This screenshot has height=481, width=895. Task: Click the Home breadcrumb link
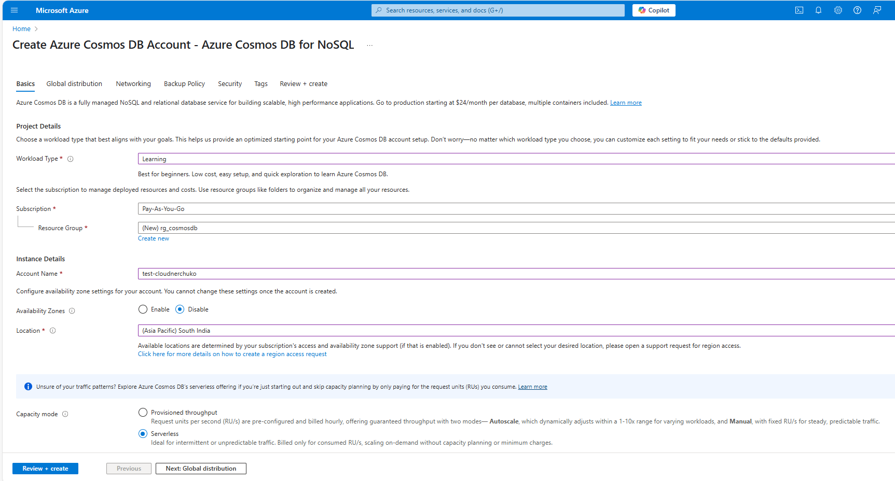(21, 29)
